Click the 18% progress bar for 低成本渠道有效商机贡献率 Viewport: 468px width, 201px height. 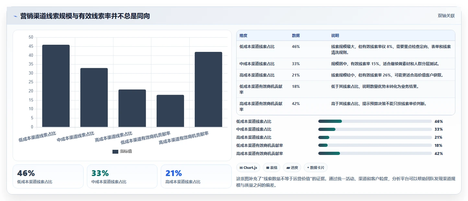[375, 145]
